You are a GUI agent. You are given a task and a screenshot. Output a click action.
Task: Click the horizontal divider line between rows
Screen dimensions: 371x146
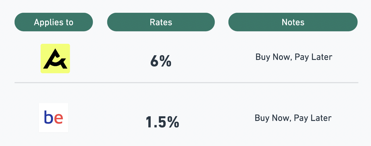186,83
